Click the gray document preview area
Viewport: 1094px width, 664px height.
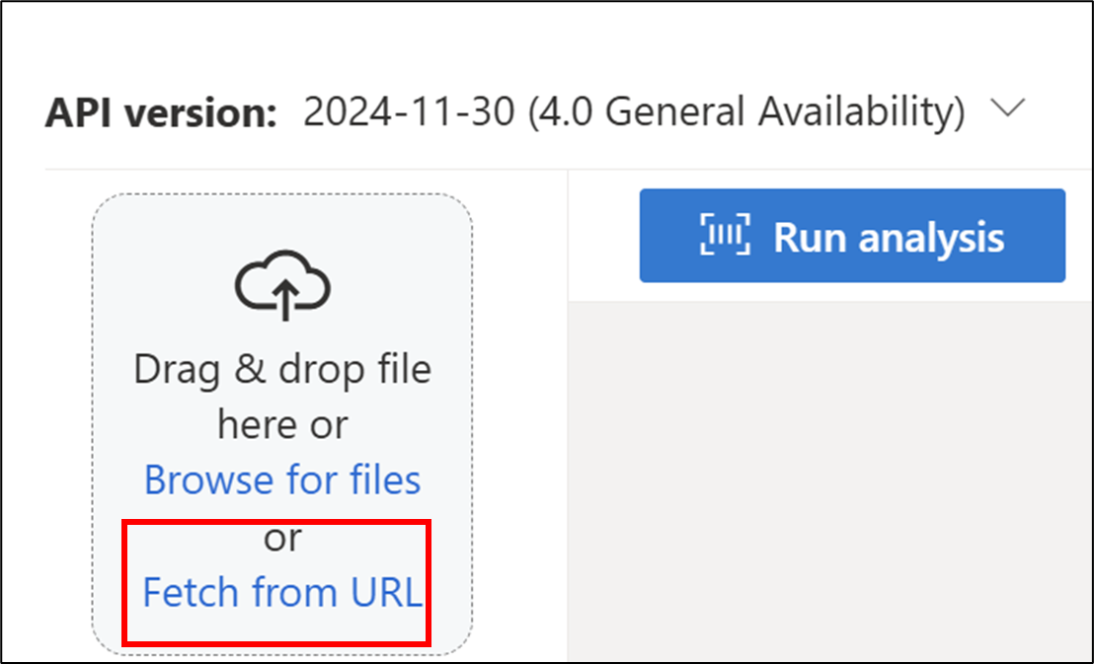[x=830, y=481]
